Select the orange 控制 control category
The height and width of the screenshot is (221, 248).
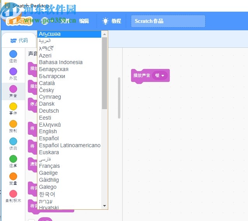[x=13, y=127]
